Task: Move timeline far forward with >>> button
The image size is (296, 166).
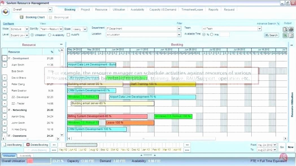Action: 187,150
